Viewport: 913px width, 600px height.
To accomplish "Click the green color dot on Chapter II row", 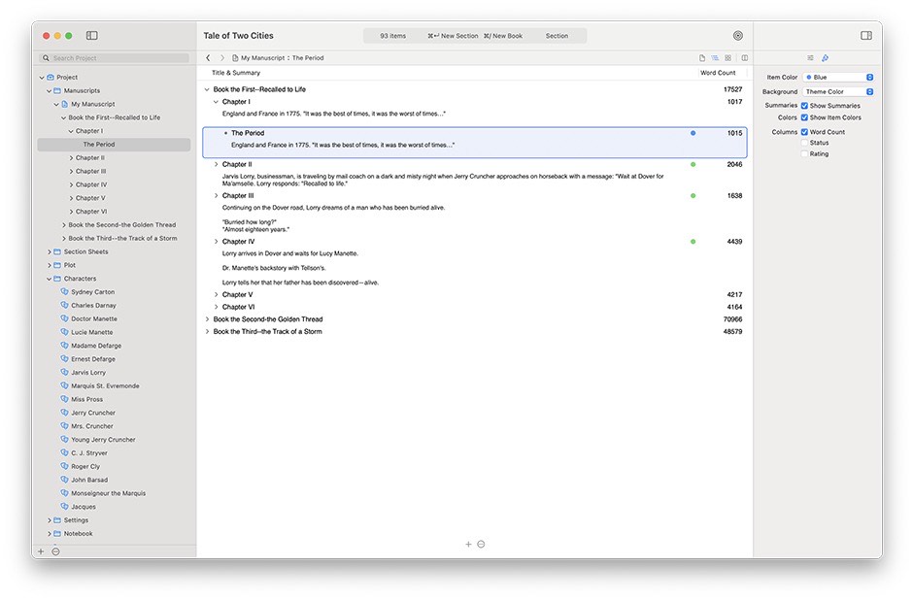I will (x=693, y=164).
